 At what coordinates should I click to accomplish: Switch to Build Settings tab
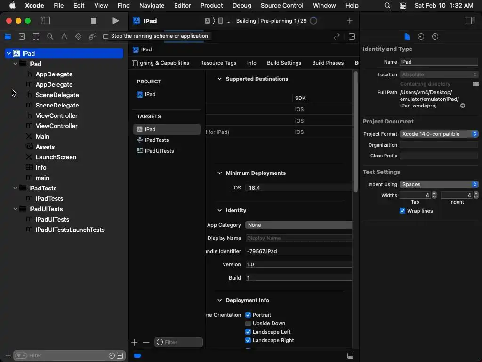[284, 63]
